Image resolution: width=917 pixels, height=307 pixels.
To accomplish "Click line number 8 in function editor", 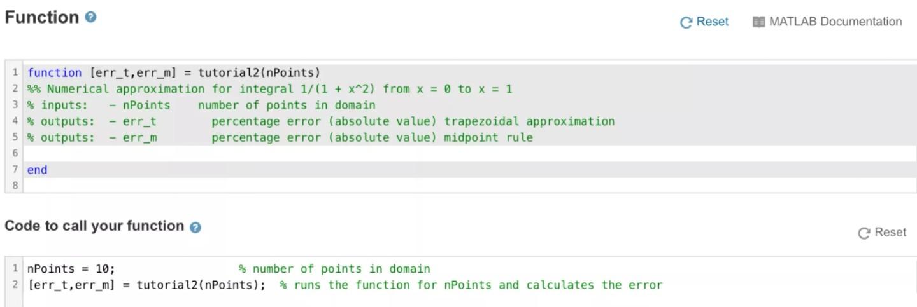I will tap(15, 186).
